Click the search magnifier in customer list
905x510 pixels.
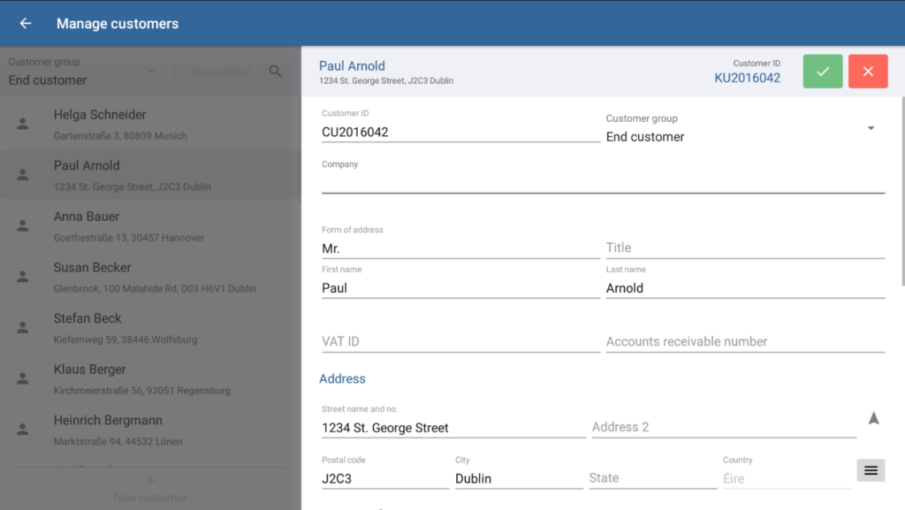276,72
